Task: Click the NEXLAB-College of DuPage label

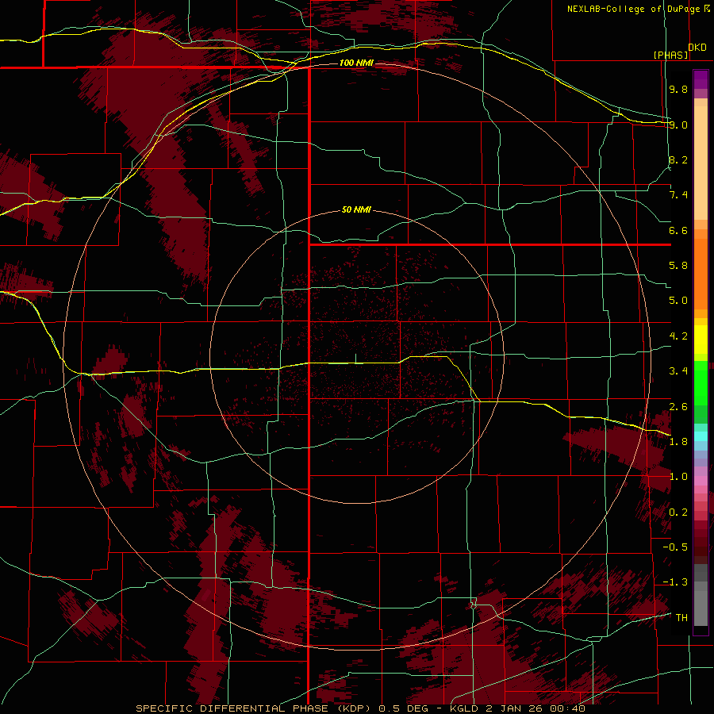Action: pos(633,9)
